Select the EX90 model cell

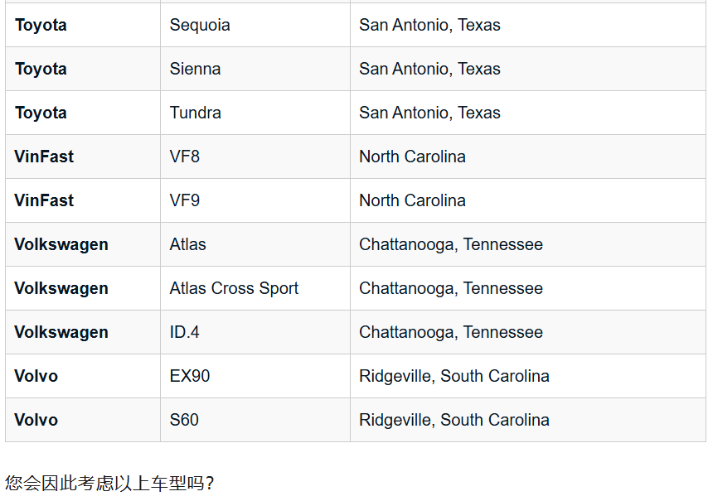[x=189, y=376]
